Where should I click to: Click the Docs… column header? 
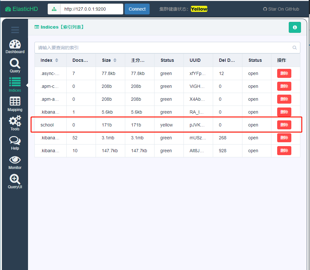click(80, 60)
